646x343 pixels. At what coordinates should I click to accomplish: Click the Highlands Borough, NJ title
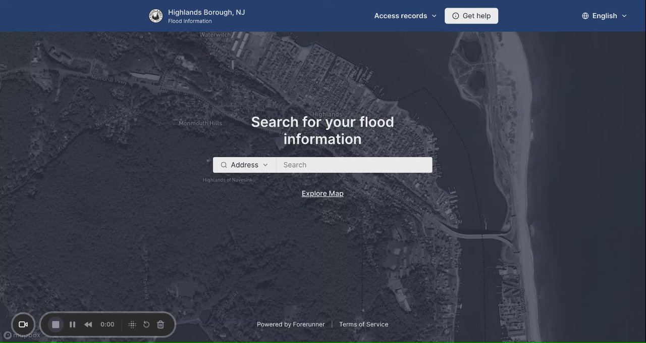click(x=206, y=12)
